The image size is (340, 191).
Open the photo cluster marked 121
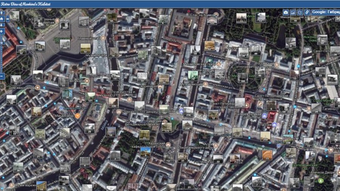90,98
